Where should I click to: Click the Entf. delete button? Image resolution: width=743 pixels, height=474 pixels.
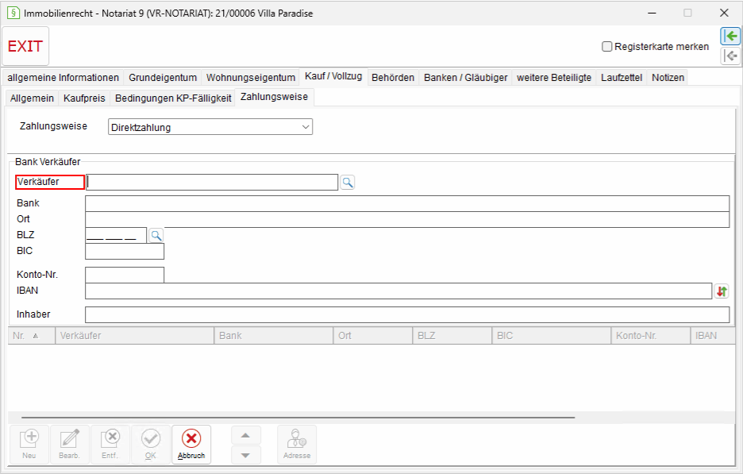pyautogui.click(x=110, y=444)
